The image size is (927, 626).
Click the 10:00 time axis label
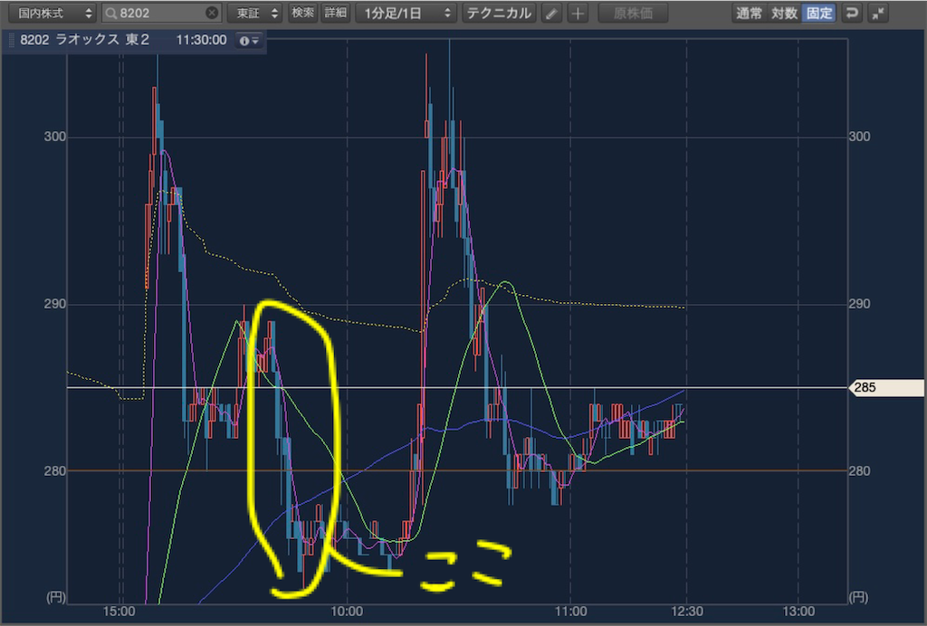[347, 612]
